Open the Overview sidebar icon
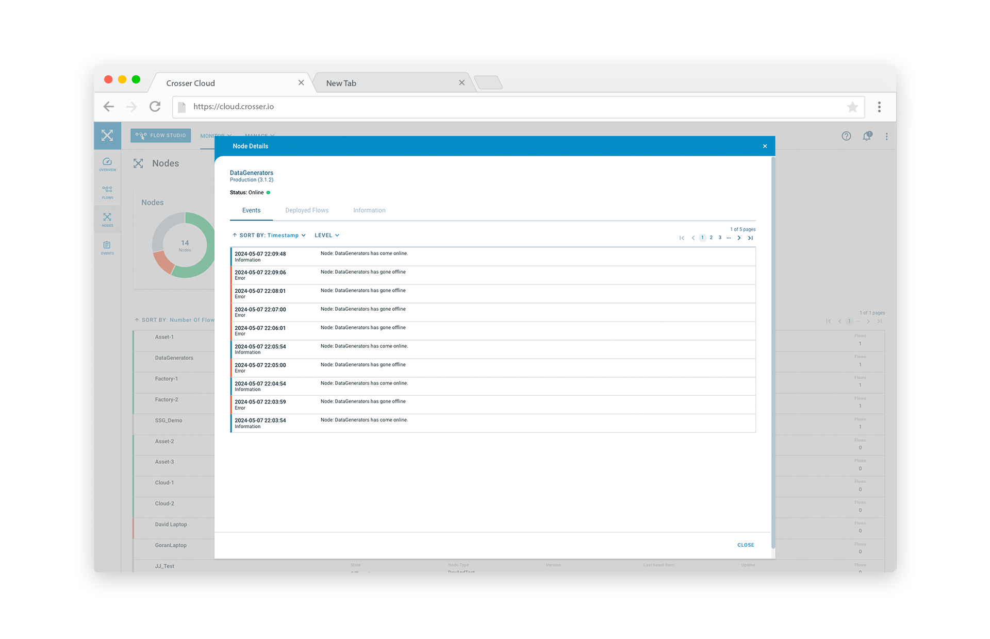The width and height of the screenshot is (990, 639). (107, 164)
